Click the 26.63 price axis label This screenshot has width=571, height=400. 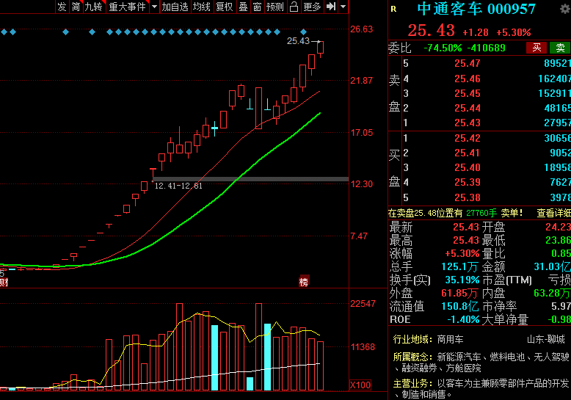[361, 29]
